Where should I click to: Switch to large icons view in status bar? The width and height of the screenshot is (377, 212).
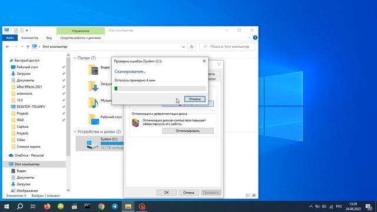[x=254, y=196]
